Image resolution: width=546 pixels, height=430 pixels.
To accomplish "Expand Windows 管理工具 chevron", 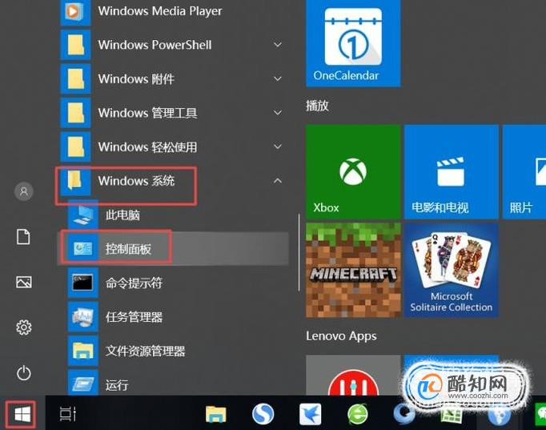I will click(x=278, y=112).
